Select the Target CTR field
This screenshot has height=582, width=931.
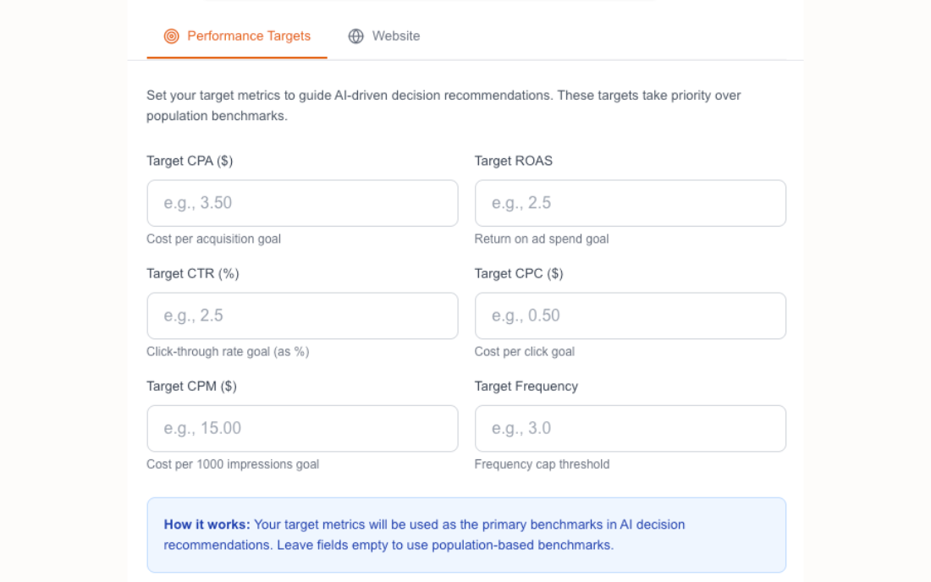tap(302, 316)
